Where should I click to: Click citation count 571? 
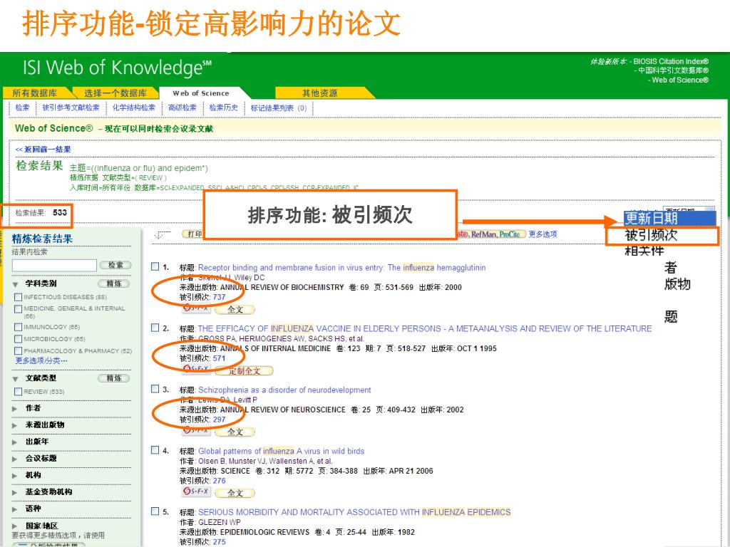(x=220, y=358)
